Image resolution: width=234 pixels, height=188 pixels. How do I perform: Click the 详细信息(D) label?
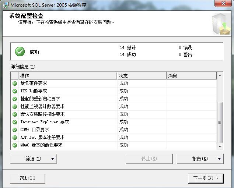24,67
